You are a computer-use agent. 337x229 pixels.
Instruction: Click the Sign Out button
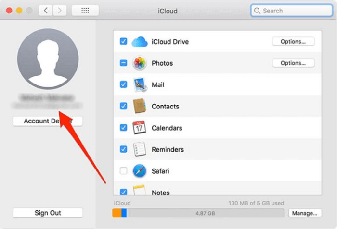coord(48,213)
